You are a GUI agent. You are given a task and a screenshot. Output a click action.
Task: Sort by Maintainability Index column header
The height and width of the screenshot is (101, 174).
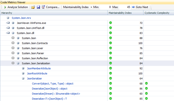coord(125,13)
